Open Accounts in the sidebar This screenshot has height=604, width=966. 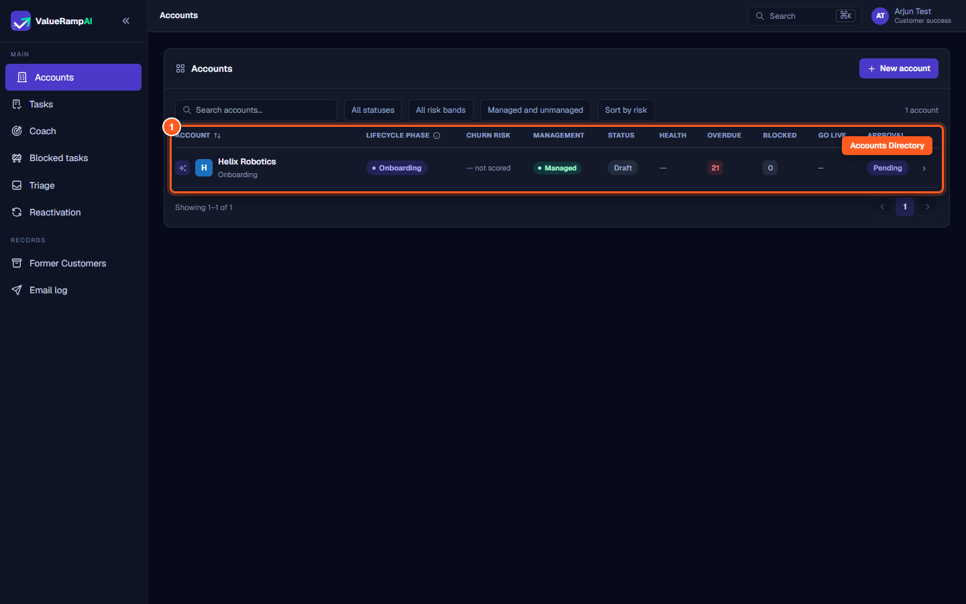(73, 77)
